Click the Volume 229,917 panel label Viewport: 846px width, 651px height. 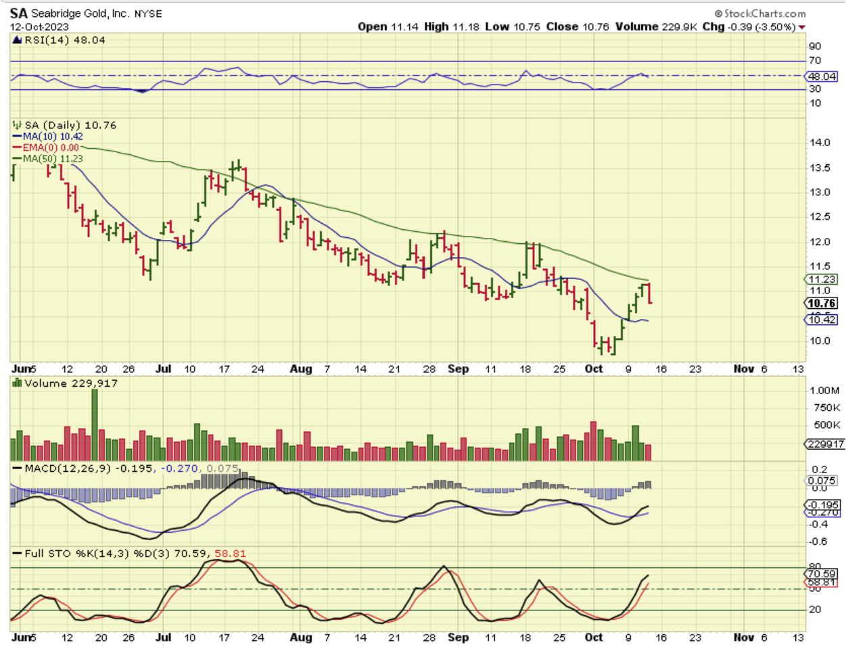point(71,383)
